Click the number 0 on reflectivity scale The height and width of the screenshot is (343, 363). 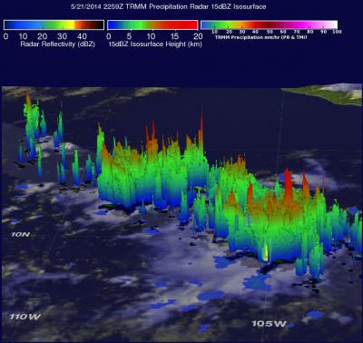pyautogui.click(x=5, y=36)
